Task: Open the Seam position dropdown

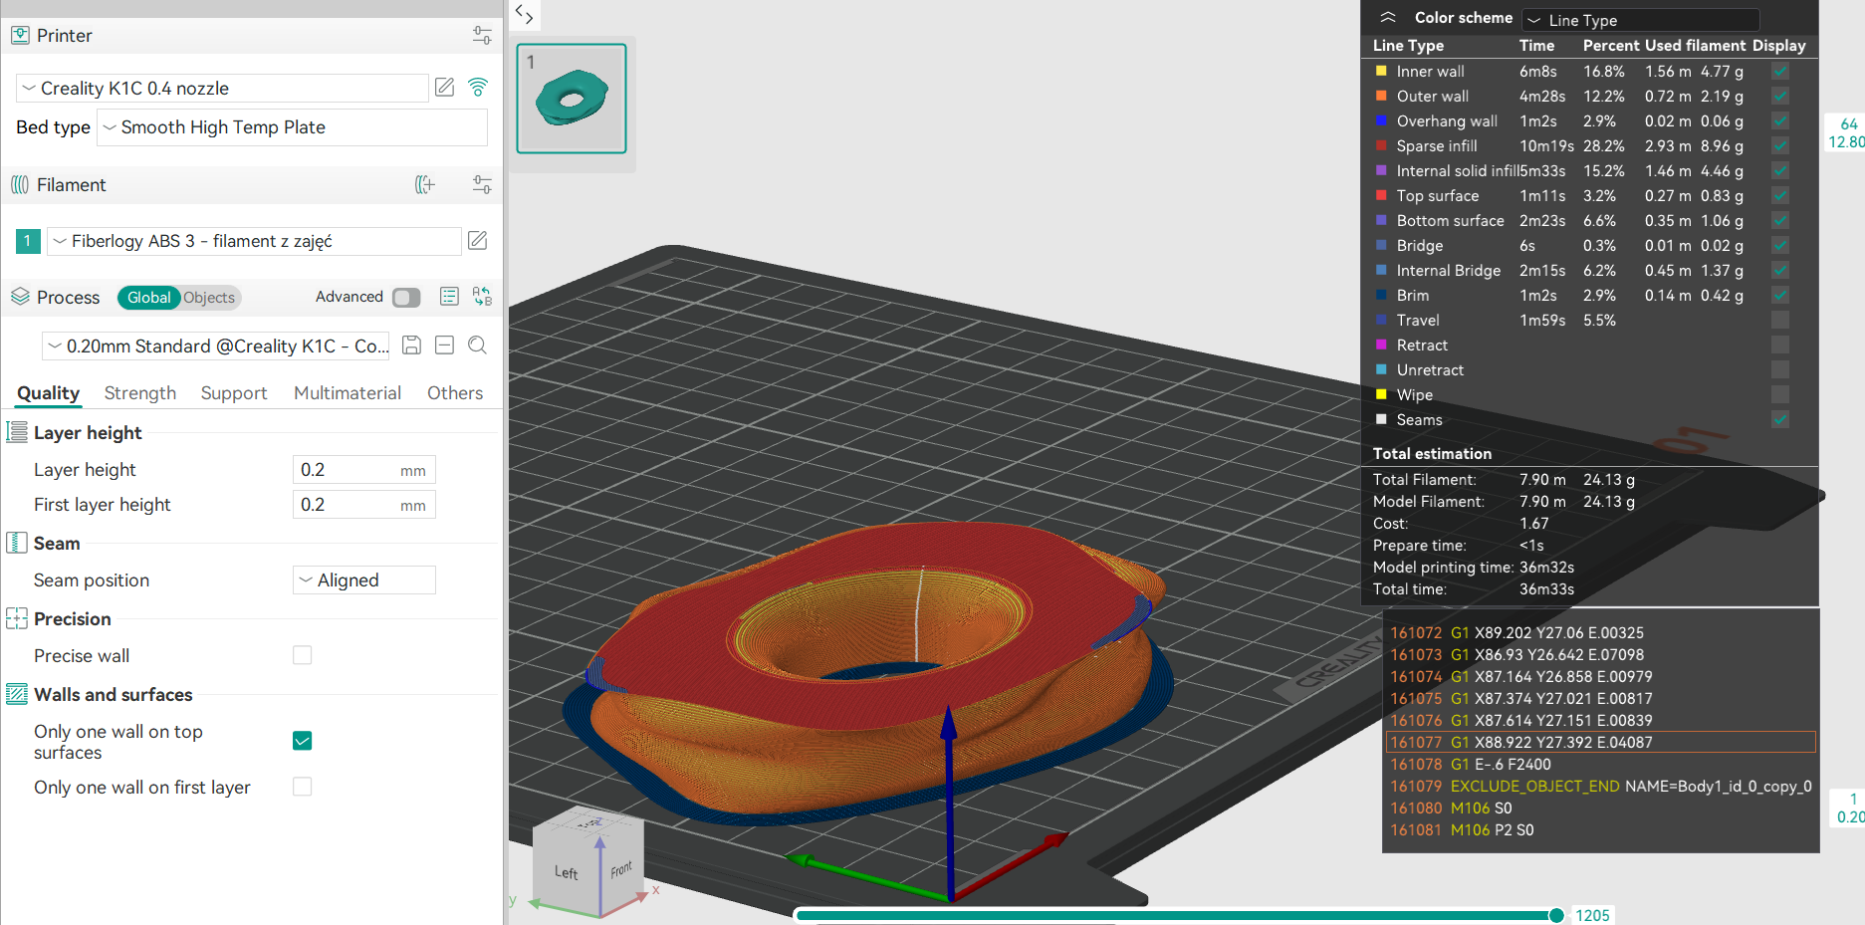Action: 364,580
